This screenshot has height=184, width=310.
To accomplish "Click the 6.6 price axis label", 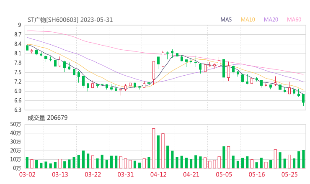I will [18, 100].
